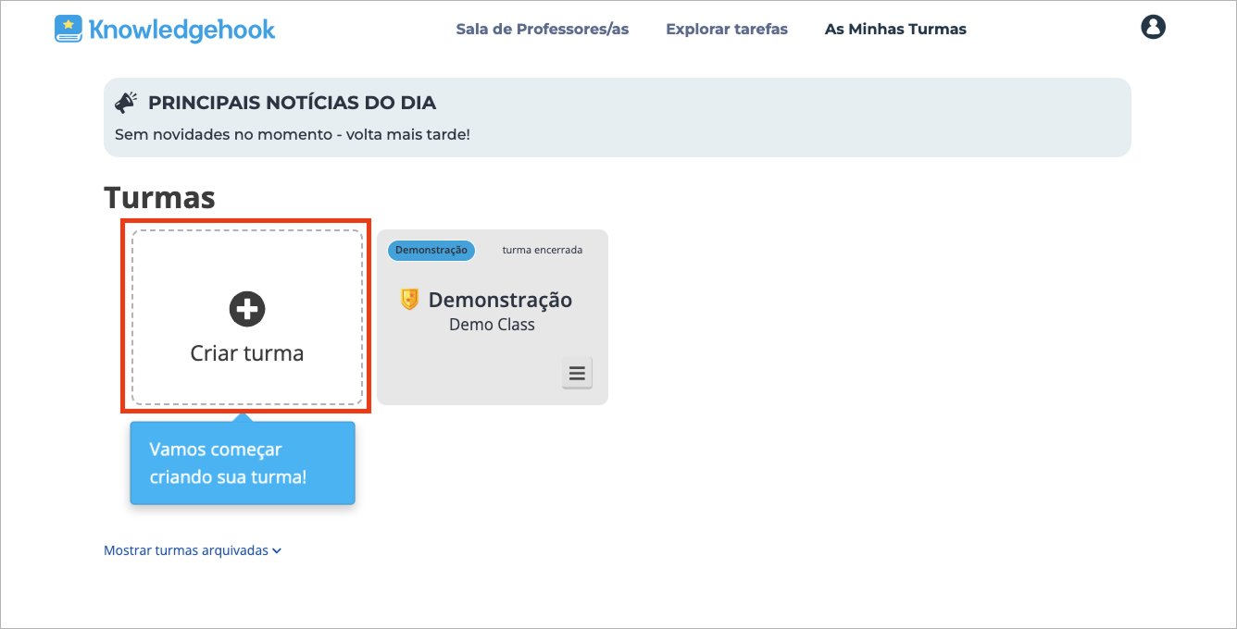
Task: Click the blue Demonstração tag
Action: point(431,250)
